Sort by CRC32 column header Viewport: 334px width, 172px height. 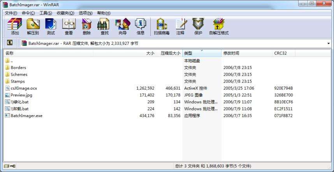(x=284, y=53)
